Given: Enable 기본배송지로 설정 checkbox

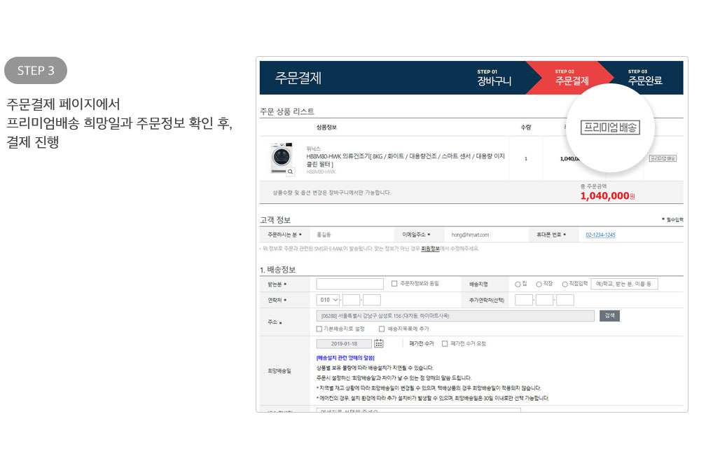Looking at the screenshot, I should click(x=319, y=329).
